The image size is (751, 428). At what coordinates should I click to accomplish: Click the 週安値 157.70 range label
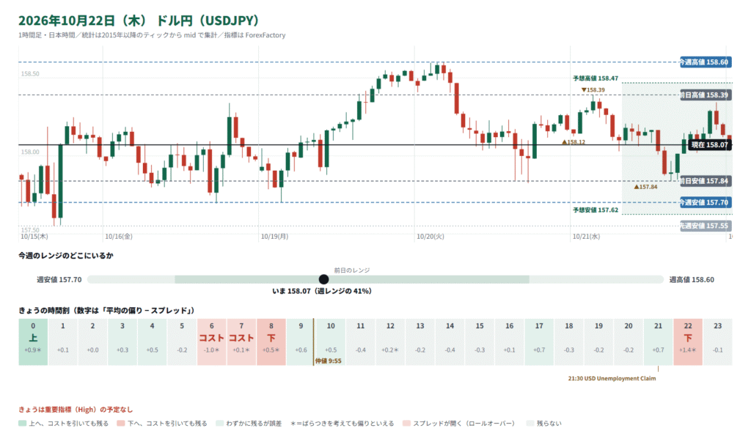[59, 279]
